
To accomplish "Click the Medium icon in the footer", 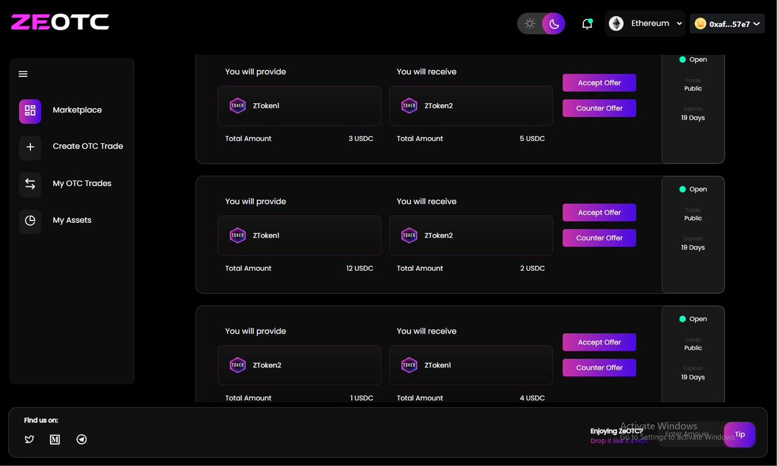I will (x=55, y=439).
